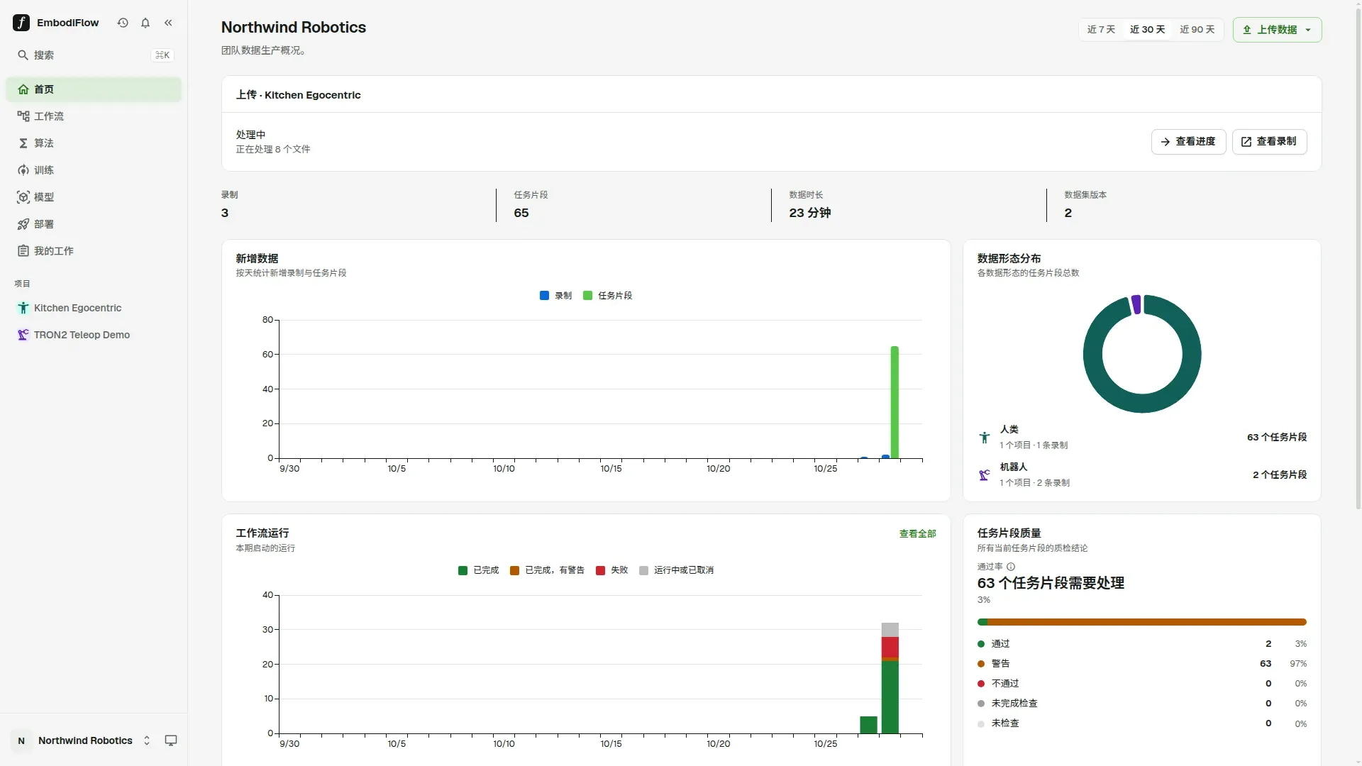Select the 近 90 天 time range
Screen dimensions: 1362x766
[x=1197, y=30]
